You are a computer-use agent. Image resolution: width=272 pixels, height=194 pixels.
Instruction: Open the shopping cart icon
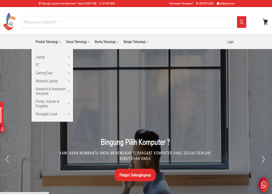[x=265, y=22]
